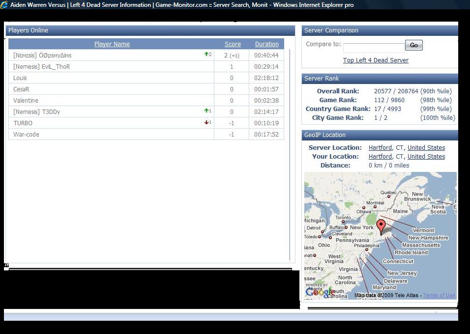Image resolution: width=470 pixels, height=334 pixels.
Task: Click the Overall Rank value 20577 / 208764
Action: tap(396, 91)
